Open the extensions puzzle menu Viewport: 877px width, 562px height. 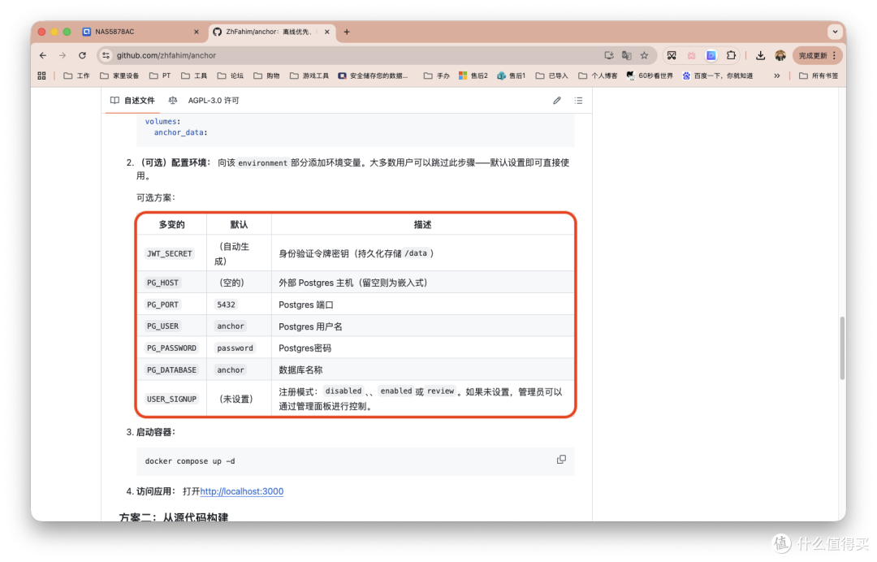[731, 55]
